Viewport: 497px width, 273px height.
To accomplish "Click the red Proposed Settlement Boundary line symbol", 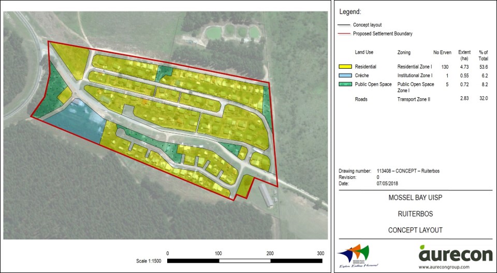I will 345,34.
